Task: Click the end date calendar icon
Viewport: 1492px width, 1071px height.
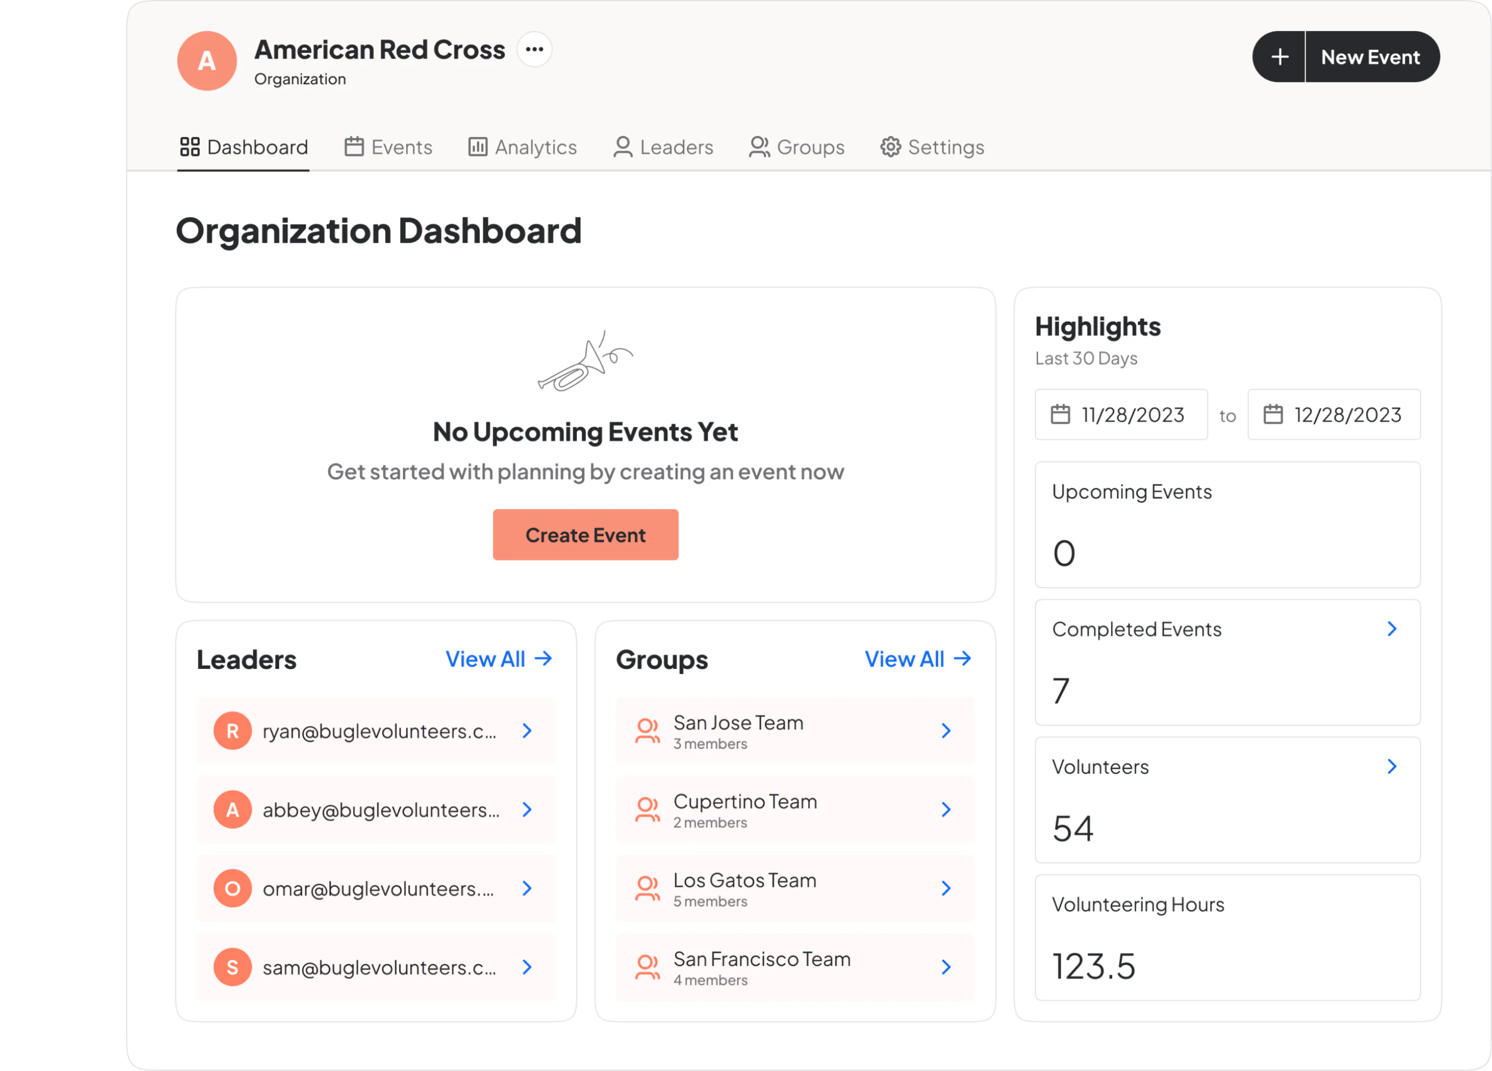Action: coord(1273,414)
